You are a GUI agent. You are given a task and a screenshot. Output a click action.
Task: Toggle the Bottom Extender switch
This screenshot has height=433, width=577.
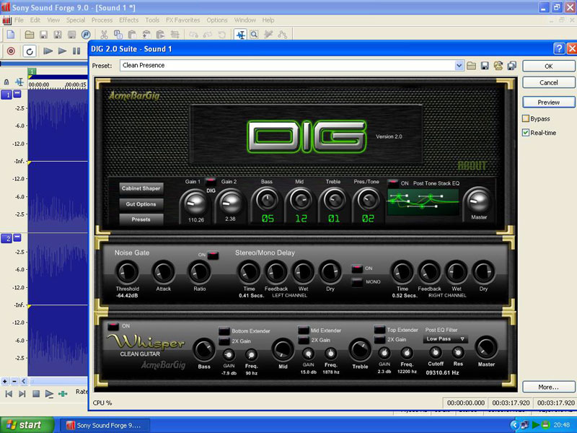point(224,331)
